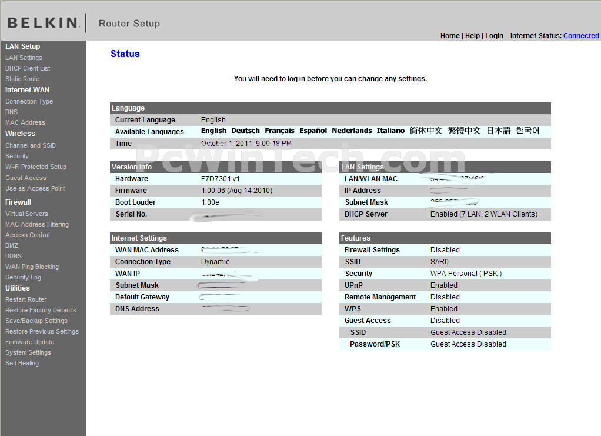This screenshot has height=436, width=601.
Task: Click hardware value F7D7301 v1
Action: 221,179
